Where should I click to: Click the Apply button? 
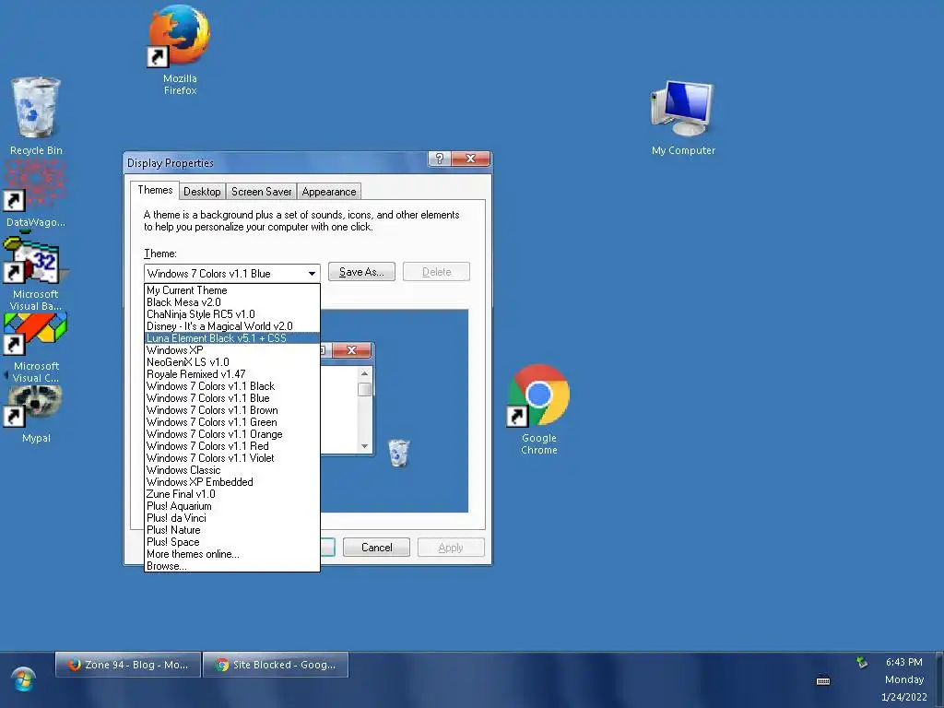click(451, 548)
